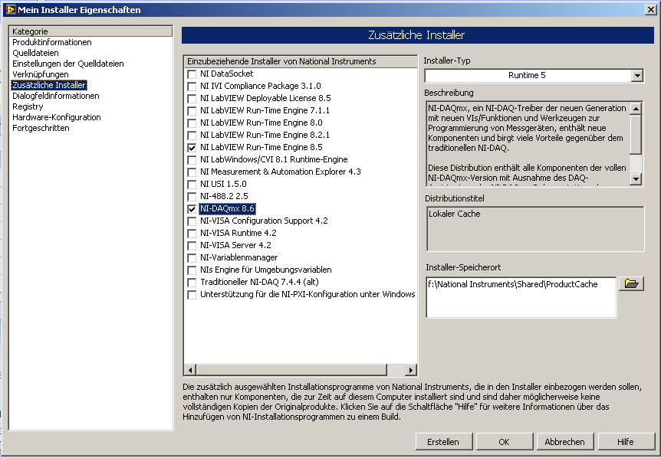Enable NI LabWindows/CVI 8.1 Runtime-Engine
This screenshot has height=458, width=661.
tap(192, 159)
